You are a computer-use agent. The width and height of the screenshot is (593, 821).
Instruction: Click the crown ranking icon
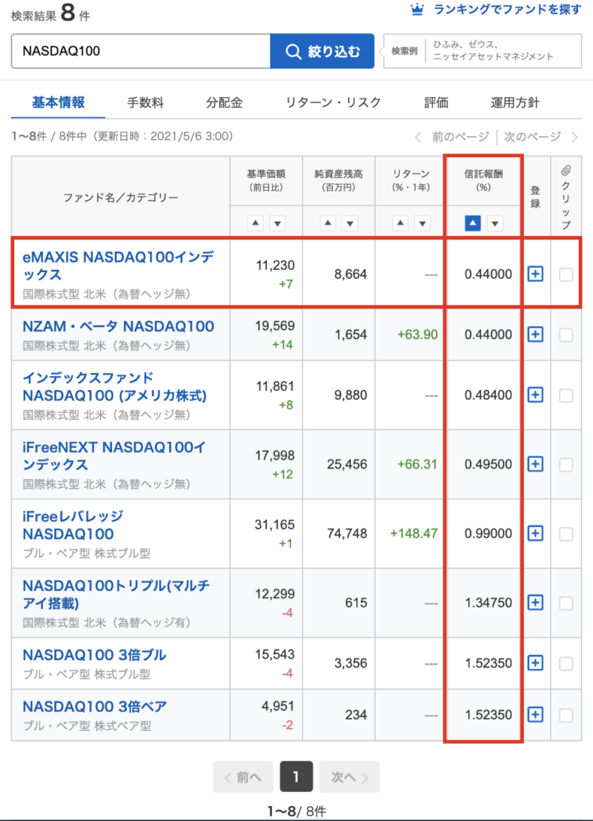coord(417,10)
